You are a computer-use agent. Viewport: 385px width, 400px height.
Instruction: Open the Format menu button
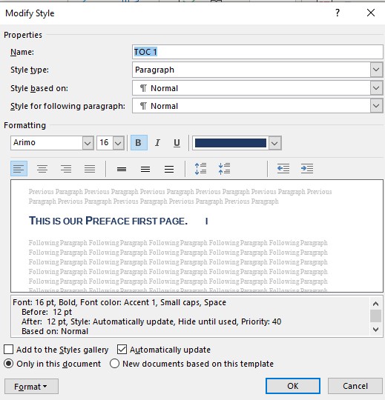tap(31, 387)
